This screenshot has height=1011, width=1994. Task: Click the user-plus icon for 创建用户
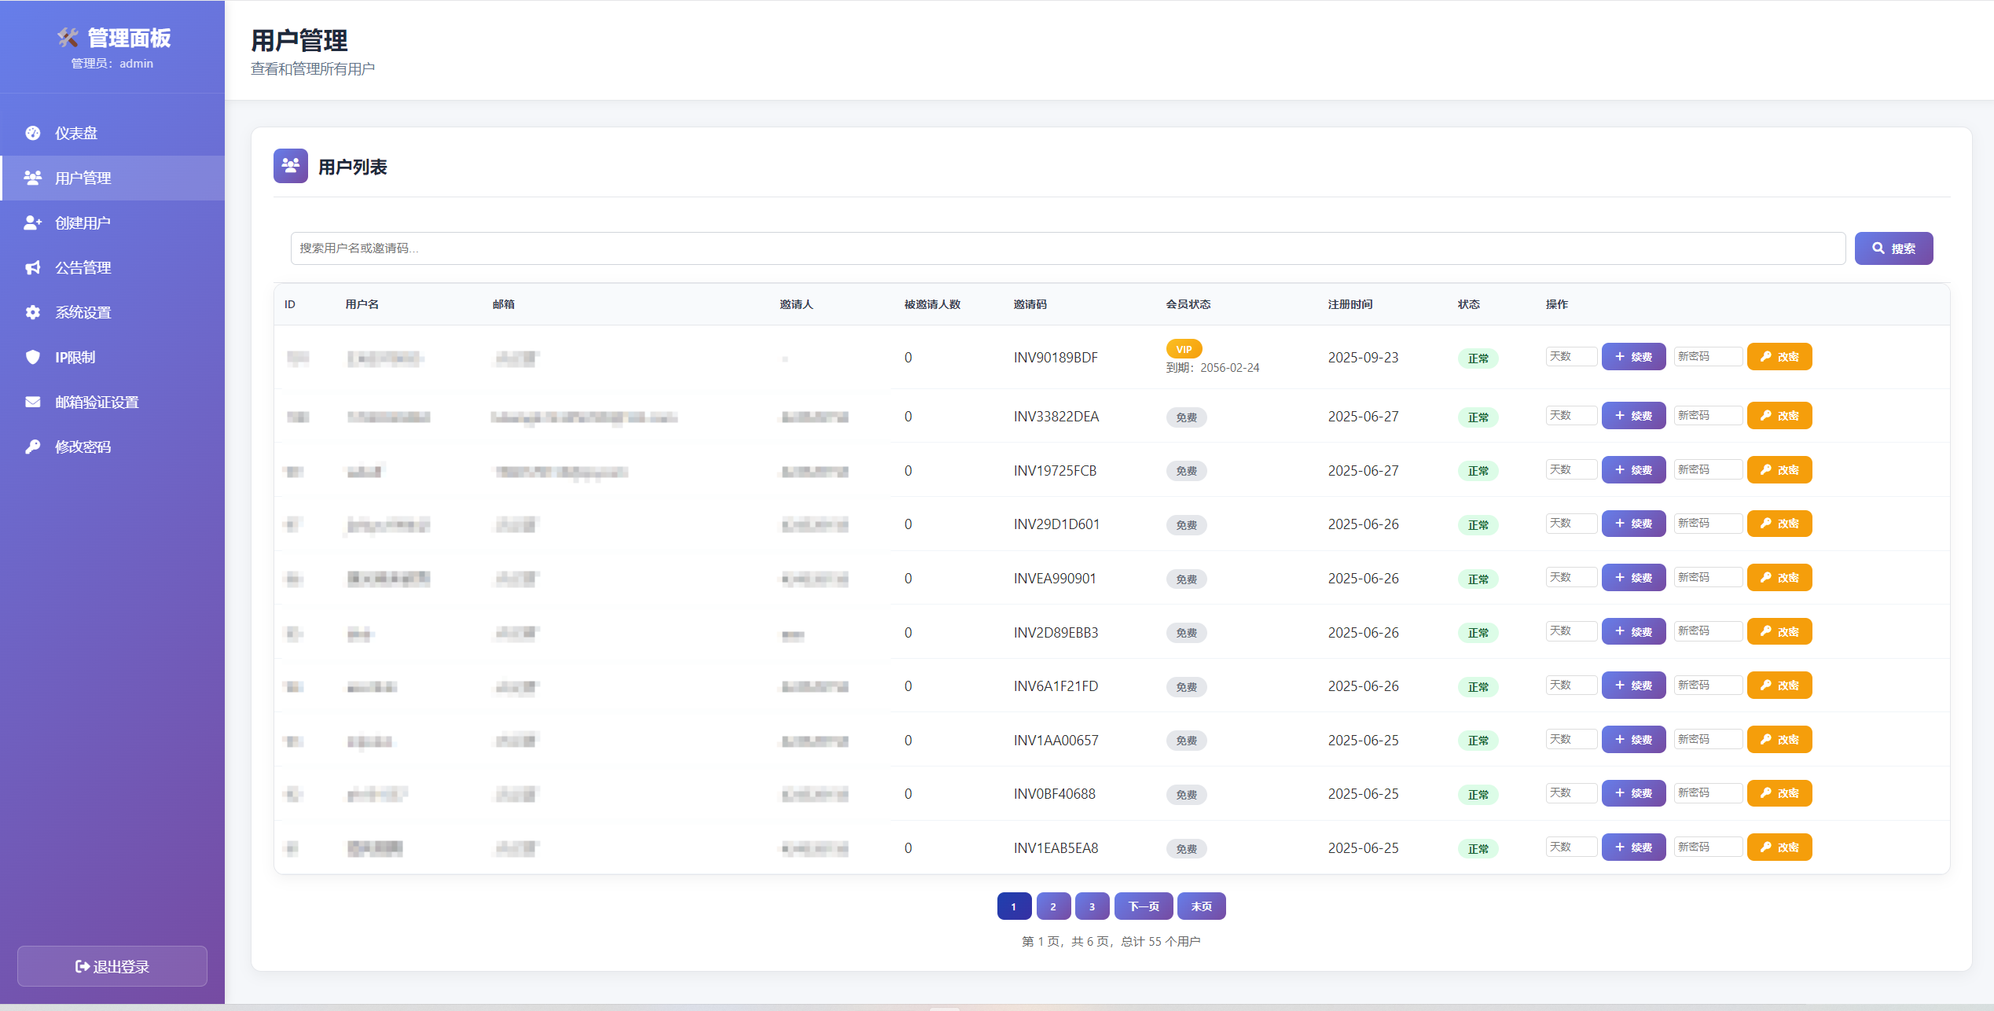tap(32, 222)
